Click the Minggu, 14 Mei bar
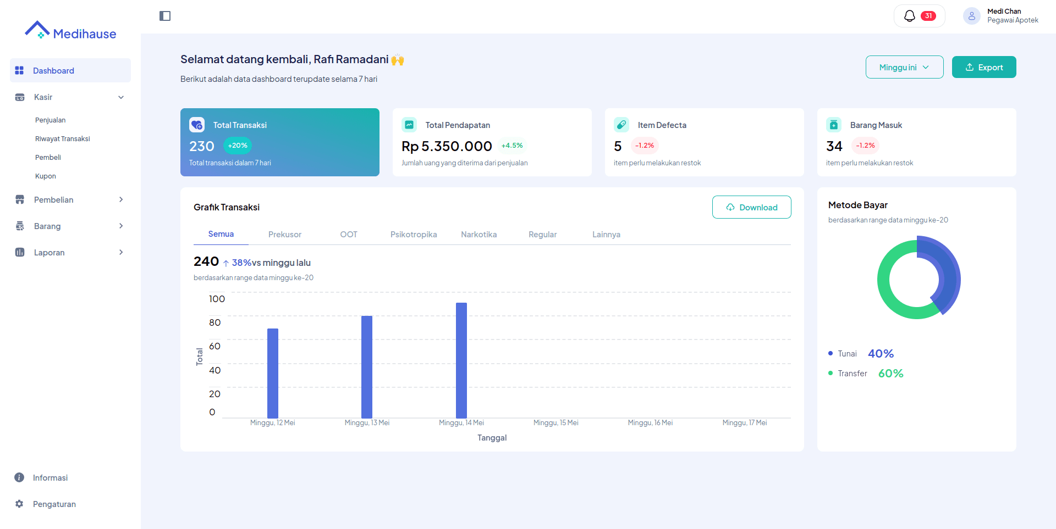The image size is (1056, 529). (461, 360)
